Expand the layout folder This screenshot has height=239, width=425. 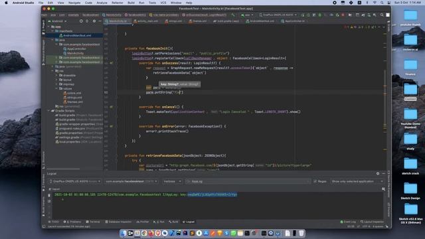point(57,80)
